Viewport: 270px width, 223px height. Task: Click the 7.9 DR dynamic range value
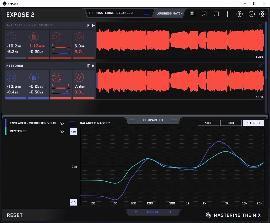79,86
